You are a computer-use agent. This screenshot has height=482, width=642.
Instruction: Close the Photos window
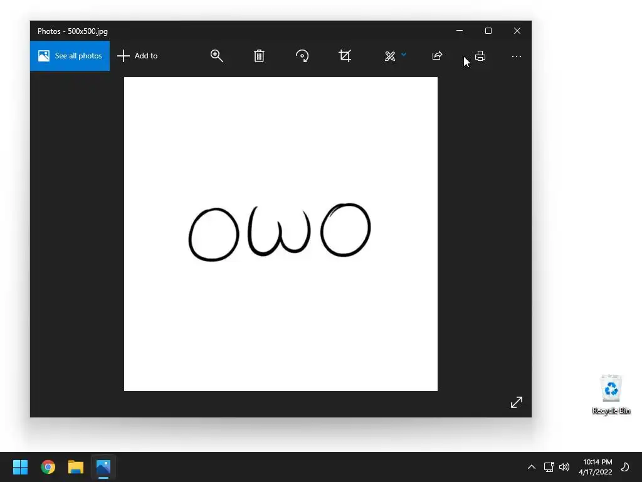coord(517,31)
